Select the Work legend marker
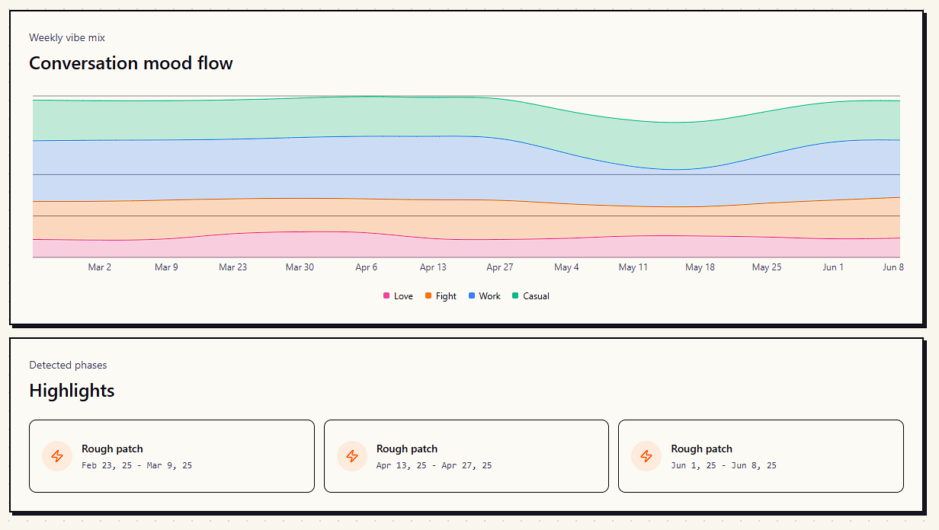Image resolution: width=939 pixels, height=530 pixels. coord(471,295)
